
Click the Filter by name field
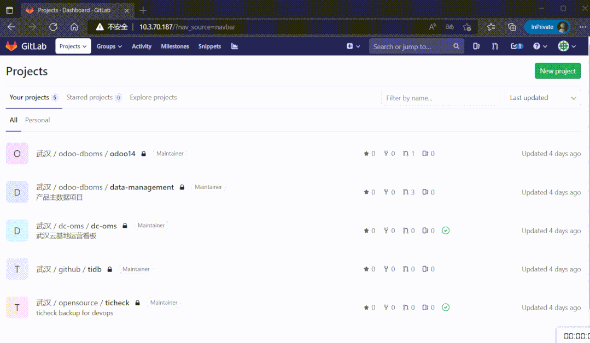click(440, 98)
